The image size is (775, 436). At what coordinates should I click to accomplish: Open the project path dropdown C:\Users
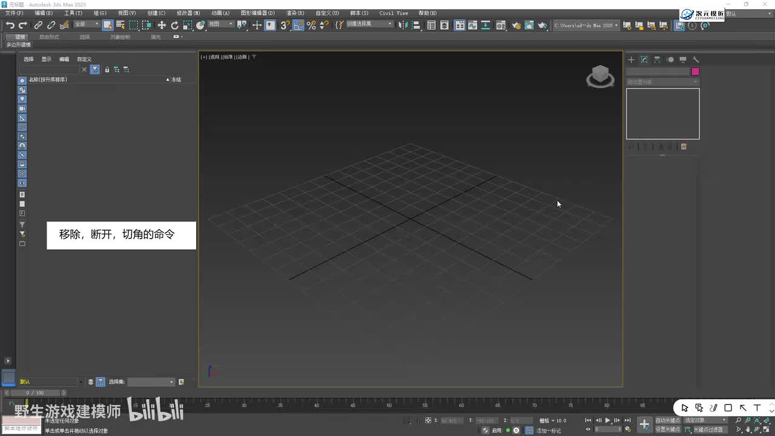pos(586,25)
